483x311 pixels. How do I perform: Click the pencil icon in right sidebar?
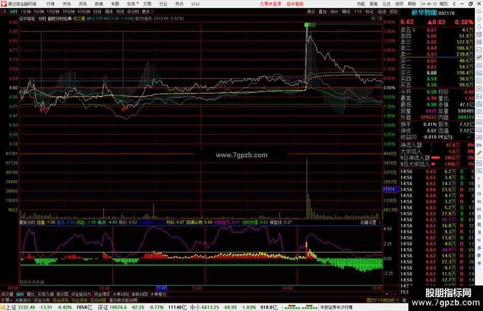tap(479, 153)
